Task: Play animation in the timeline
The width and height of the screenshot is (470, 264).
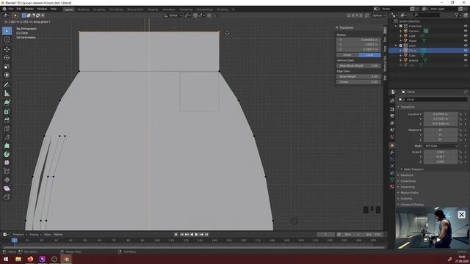Action: point(197,235)
